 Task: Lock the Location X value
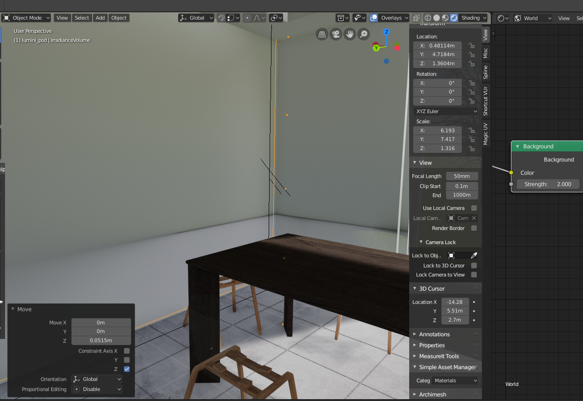(472, 46)
